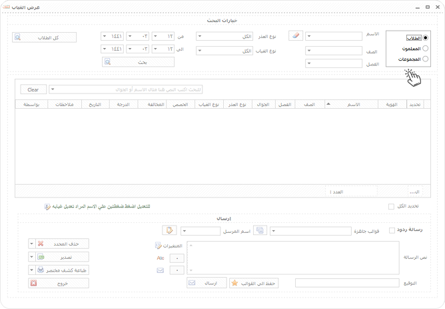Image resolution: width=445 pixels, height=309 pixels.
Task: Expand the الصف class dropdown
Action: coord(334,51)
